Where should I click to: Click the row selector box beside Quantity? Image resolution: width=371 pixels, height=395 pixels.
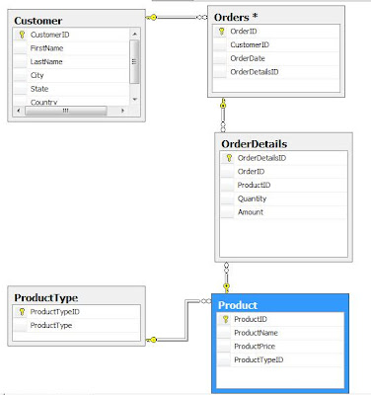point(227,198)
